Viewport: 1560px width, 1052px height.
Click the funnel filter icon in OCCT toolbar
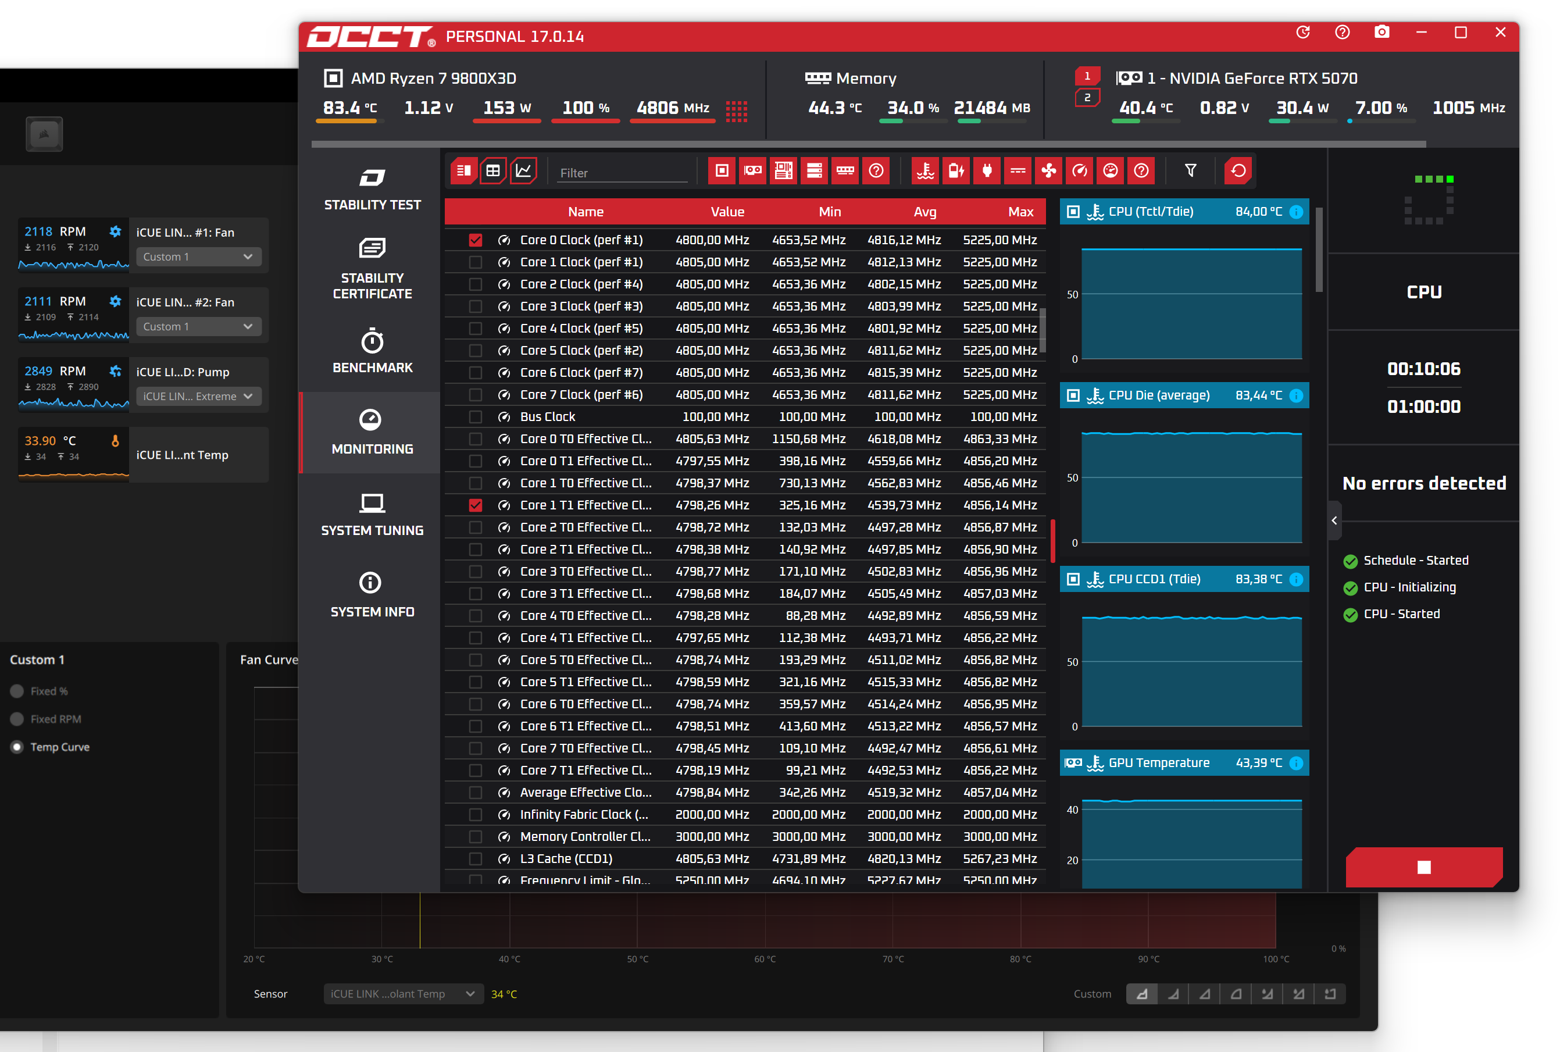1190,171
